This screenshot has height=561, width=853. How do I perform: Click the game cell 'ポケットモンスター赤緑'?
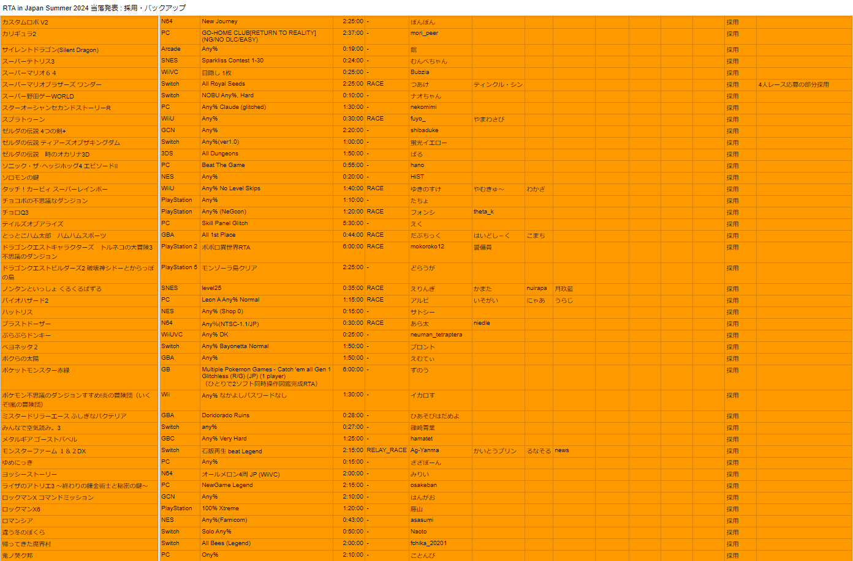pyautogui.click(x=80, y=377)
